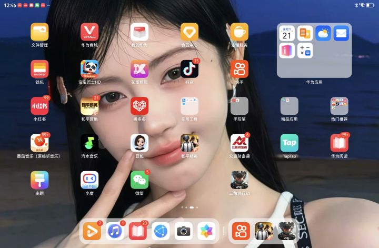Viewport: 379px width, 248px height.
Task: Open the gallery from the dock
Action: point(207,231)
